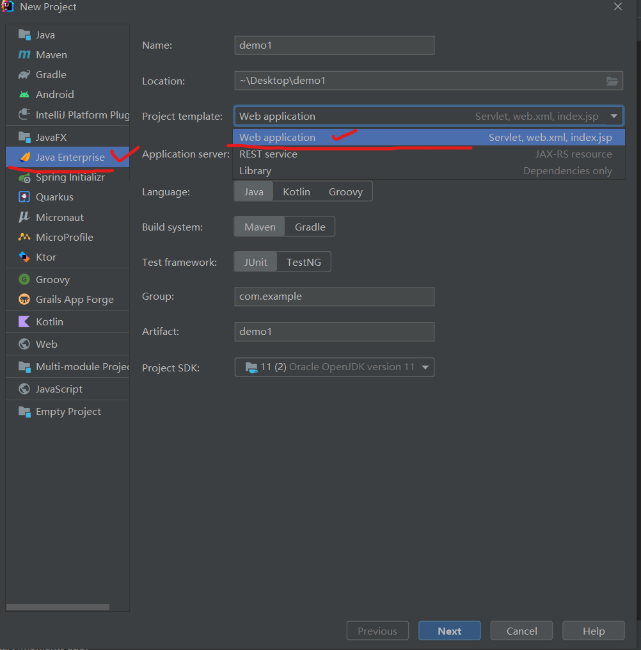This screenshot has width=641, height=650.
Task: Choose Gradle build system
Action: pyautogui.click(x=310, y=227)
